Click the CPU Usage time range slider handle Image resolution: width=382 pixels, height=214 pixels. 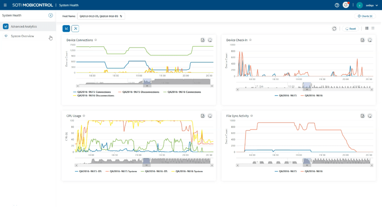coord(146,165)
